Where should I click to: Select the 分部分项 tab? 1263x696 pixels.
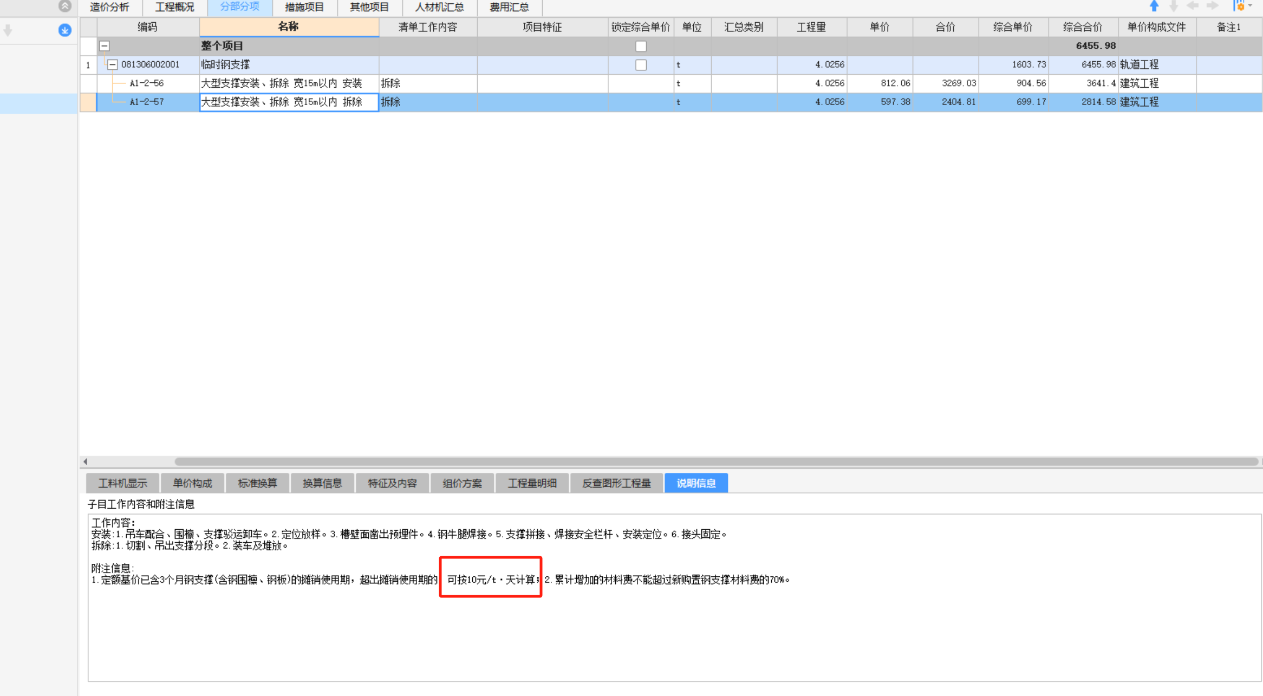239,7
